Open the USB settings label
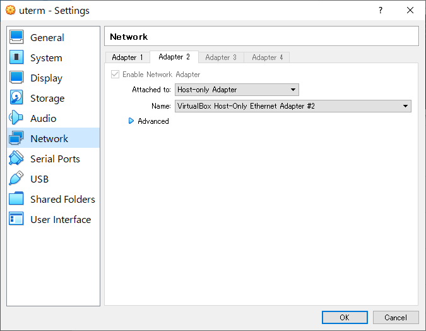The image size is (426, 331). pyautogui.click(x=39, y=179)
